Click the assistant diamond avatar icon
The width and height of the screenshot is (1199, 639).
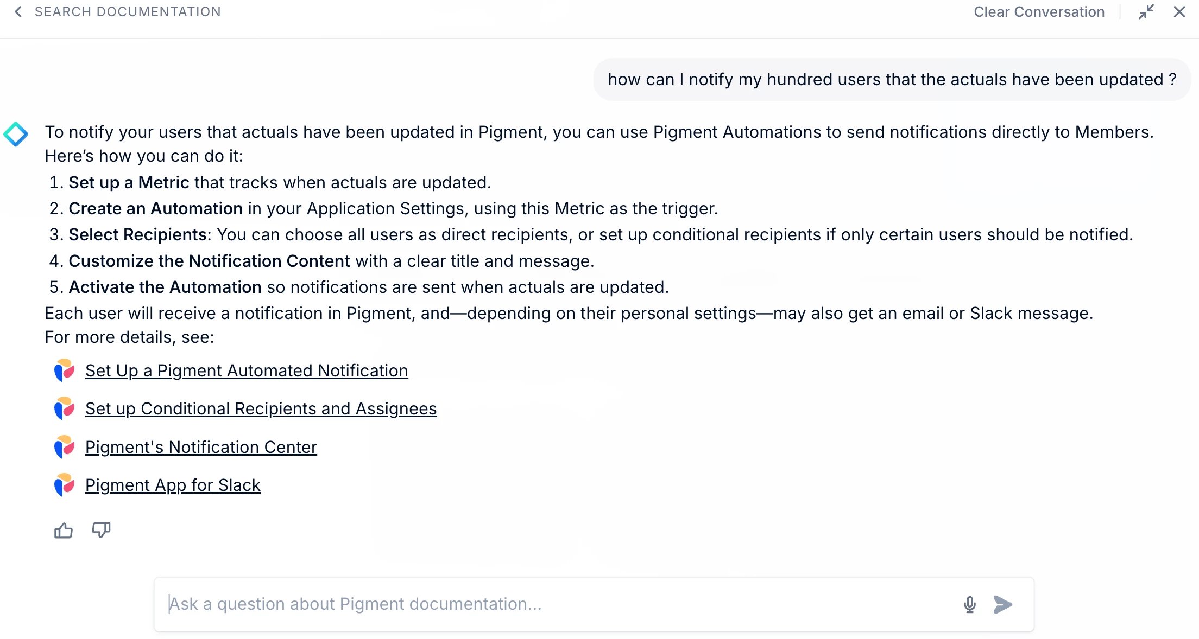pyautogui.click(x=16, y=134)
